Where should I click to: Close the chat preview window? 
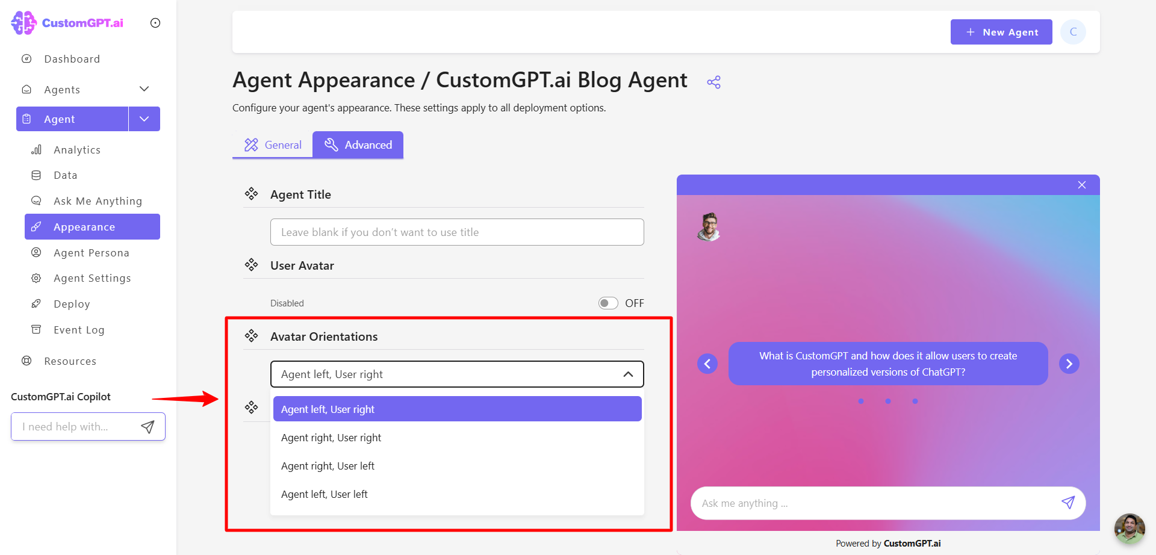tap(1082, 185)
